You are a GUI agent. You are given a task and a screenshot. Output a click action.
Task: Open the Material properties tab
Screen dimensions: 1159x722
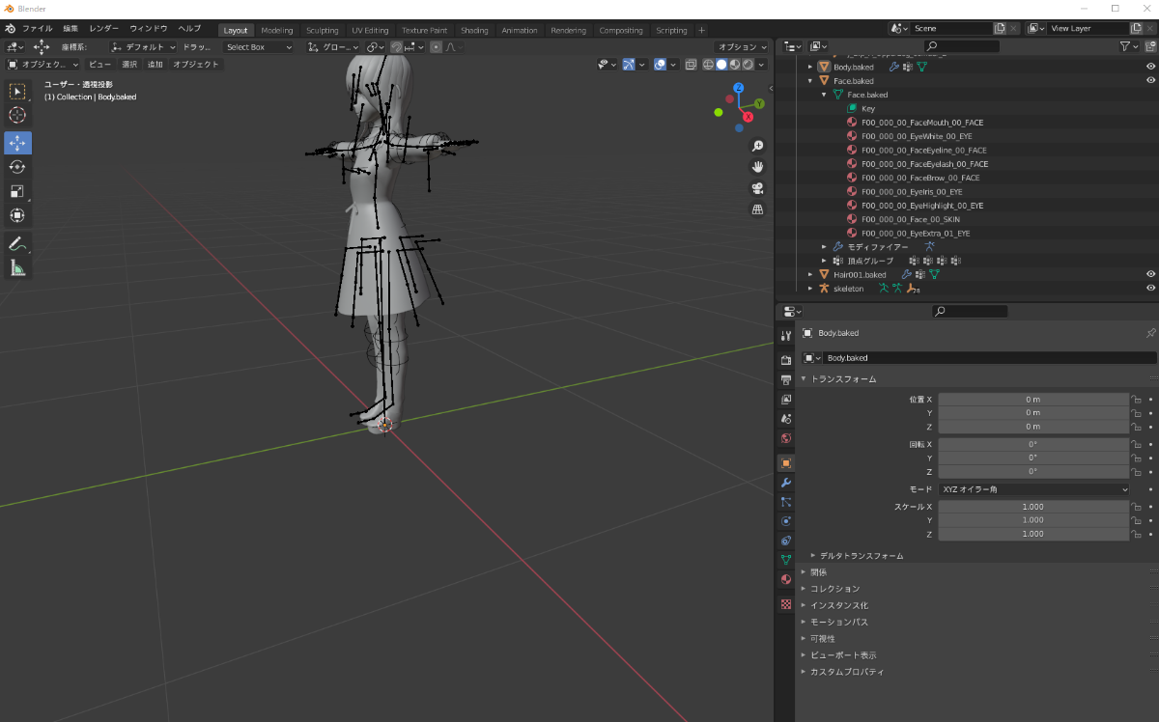tap(786, 579)
